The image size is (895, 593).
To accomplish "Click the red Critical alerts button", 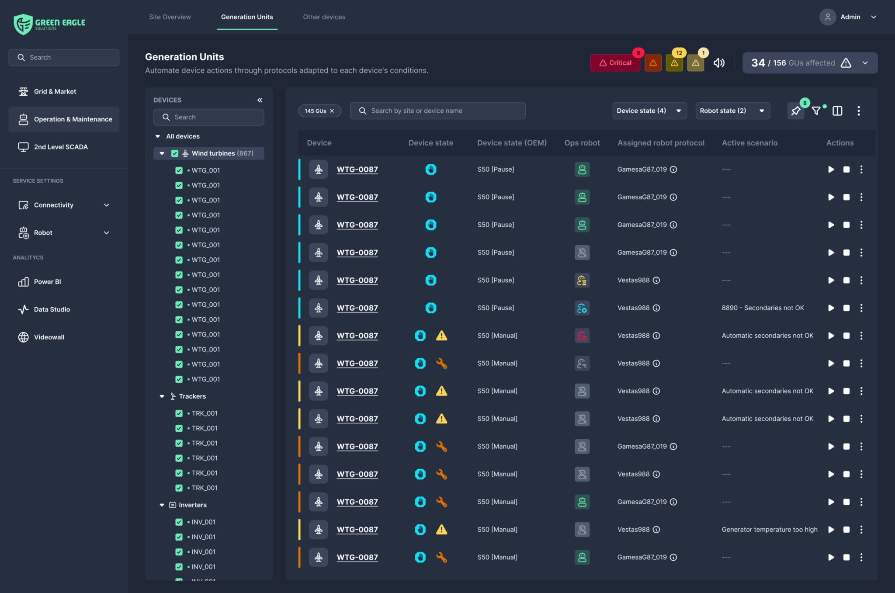I will 615,63.
